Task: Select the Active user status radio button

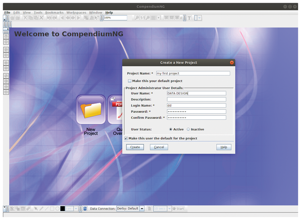Action: pyautogui.click(x=171, y=129)
